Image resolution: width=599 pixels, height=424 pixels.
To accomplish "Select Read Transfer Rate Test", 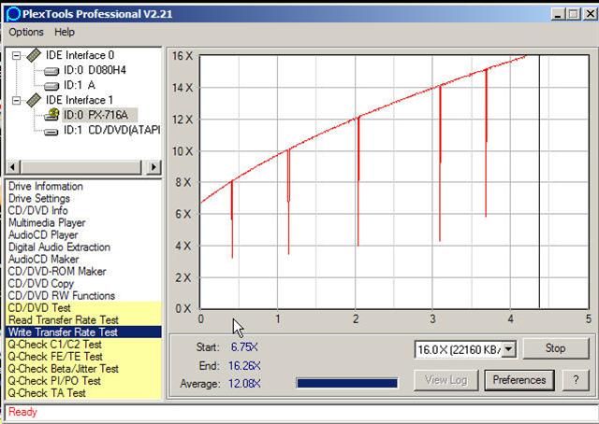I will pos(83,320).
